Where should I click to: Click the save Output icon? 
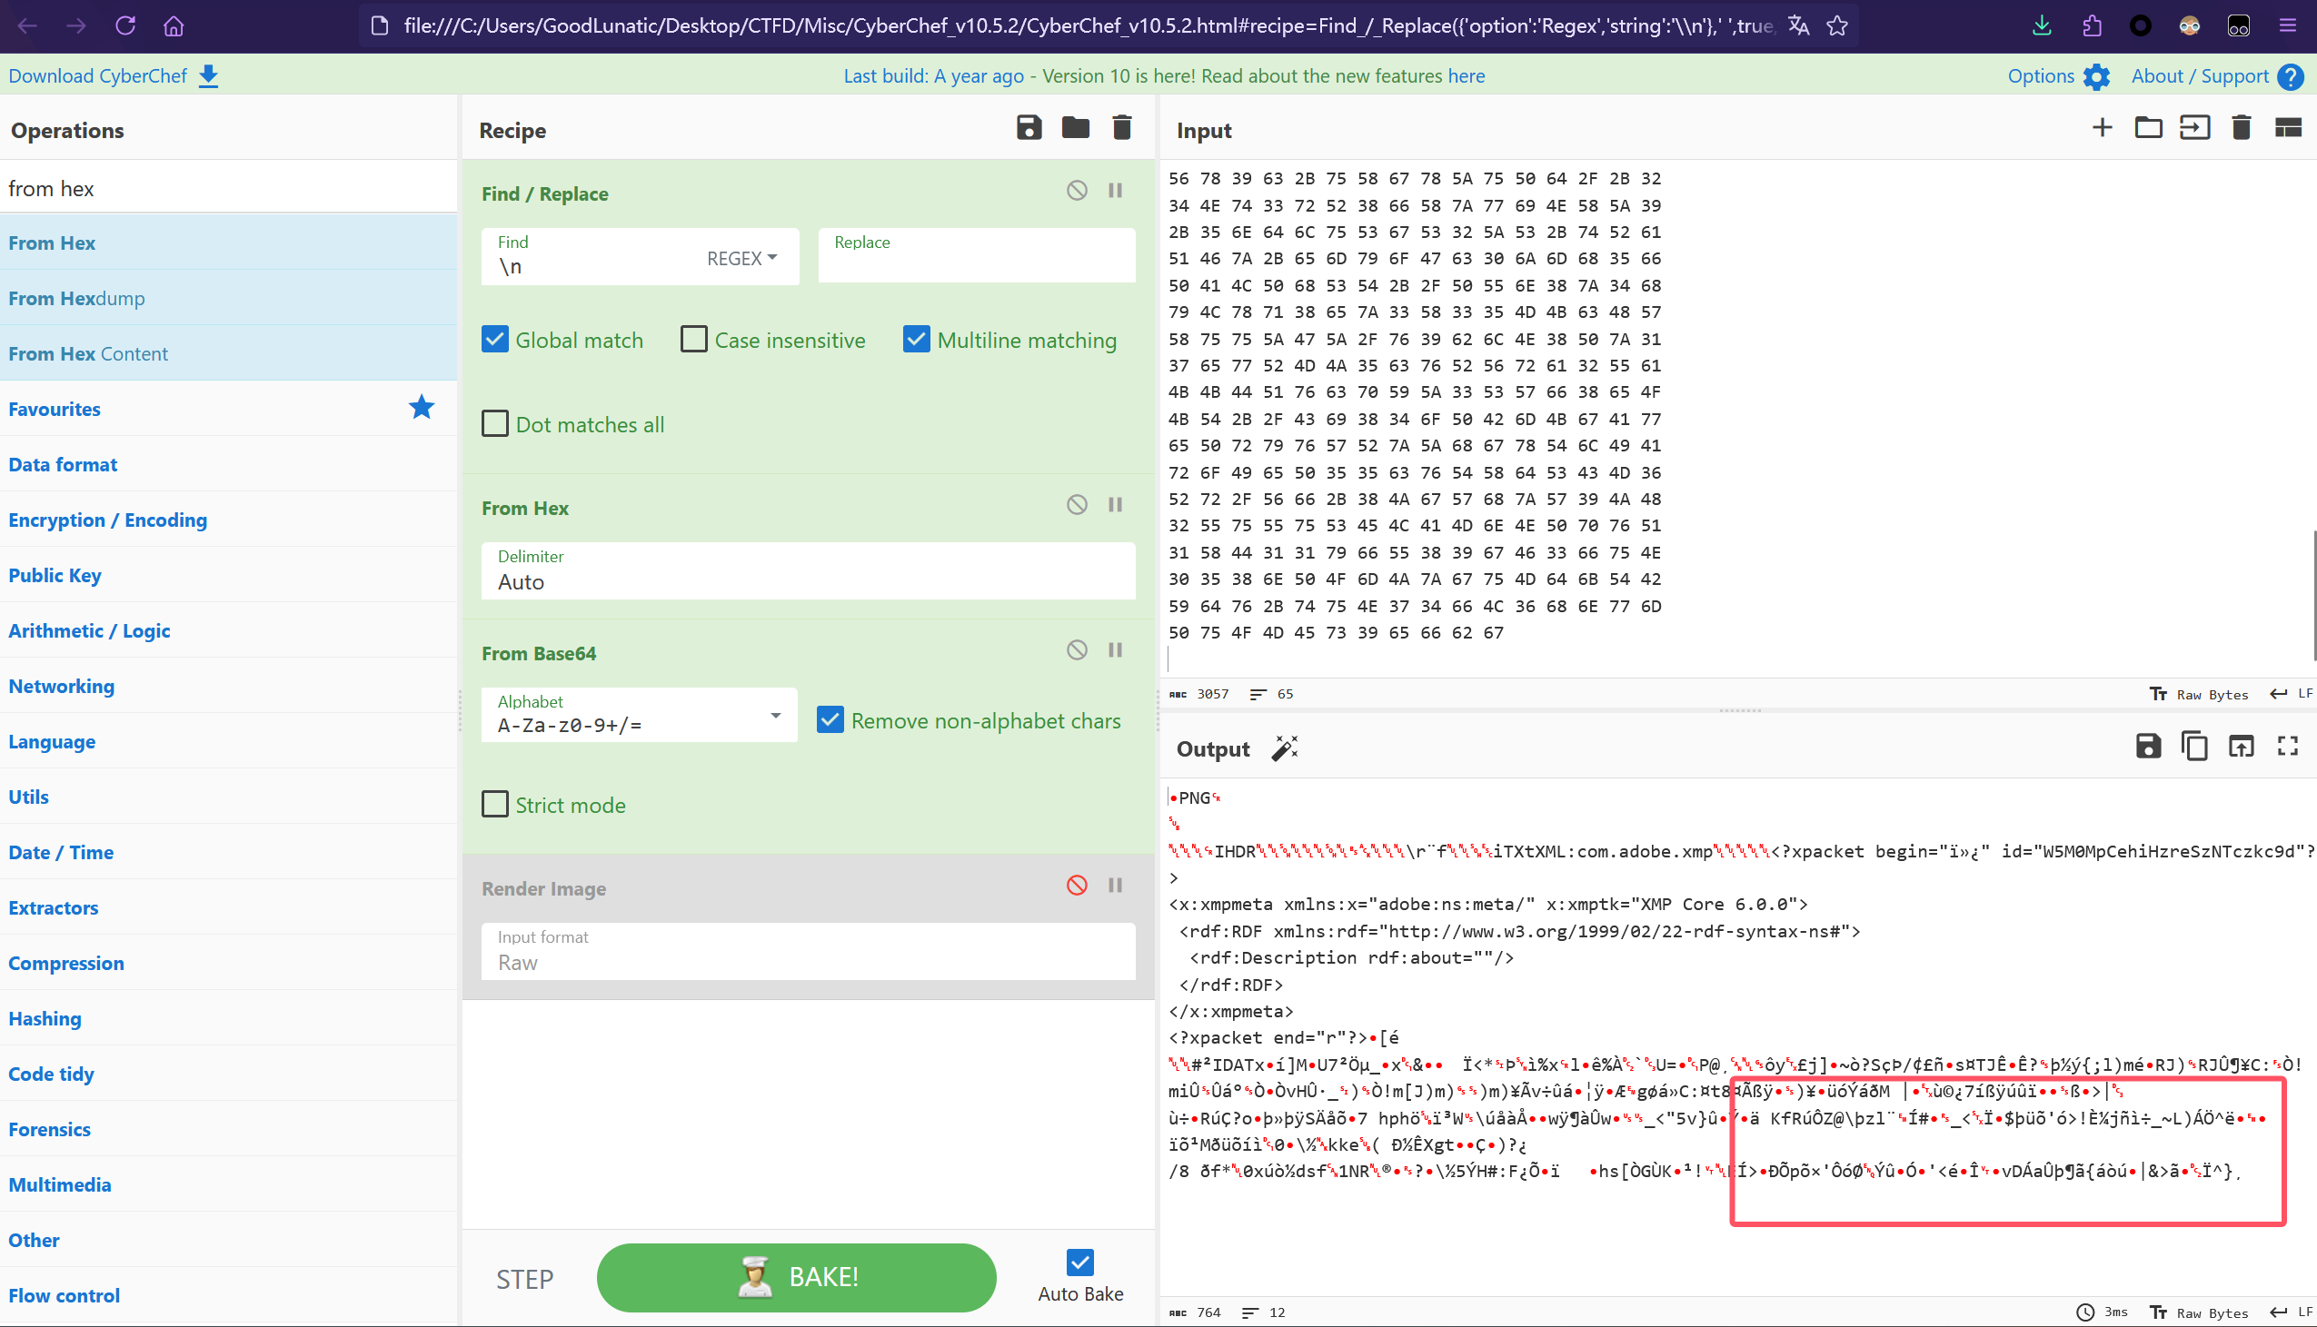[x=2148, y=747]
